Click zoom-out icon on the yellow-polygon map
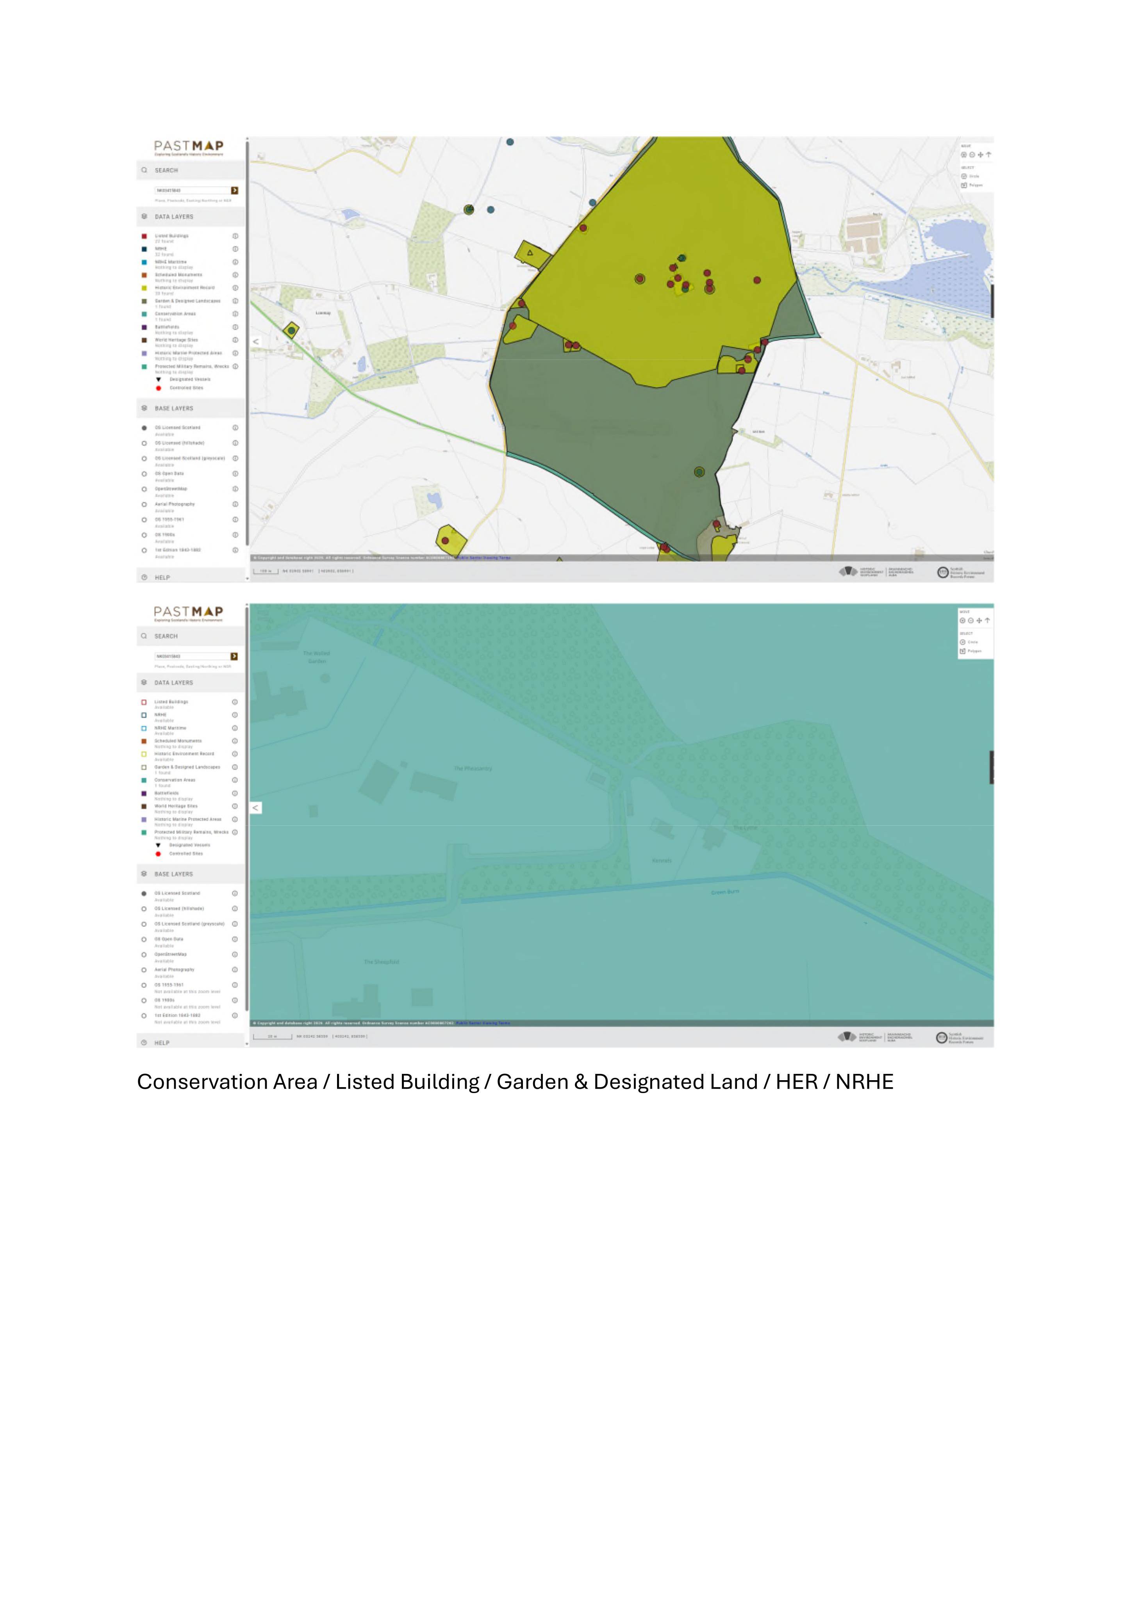Image resolution: width=1131 pixels, height=1599 pixels. 972,155
